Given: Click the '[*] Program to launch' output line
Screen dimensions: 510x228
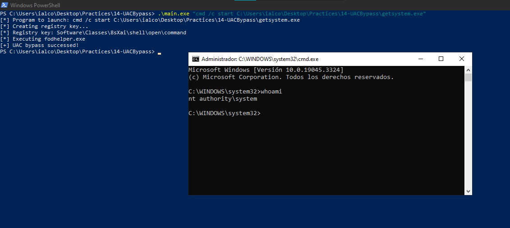Looking at the screenshot, I should [x=150, y=20].
